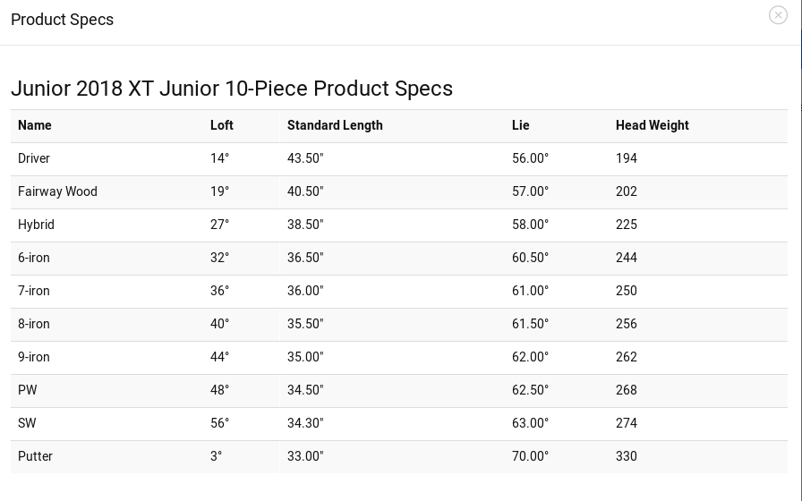
Task: Select the Head Weight column header
Action: tap(653, 125)
